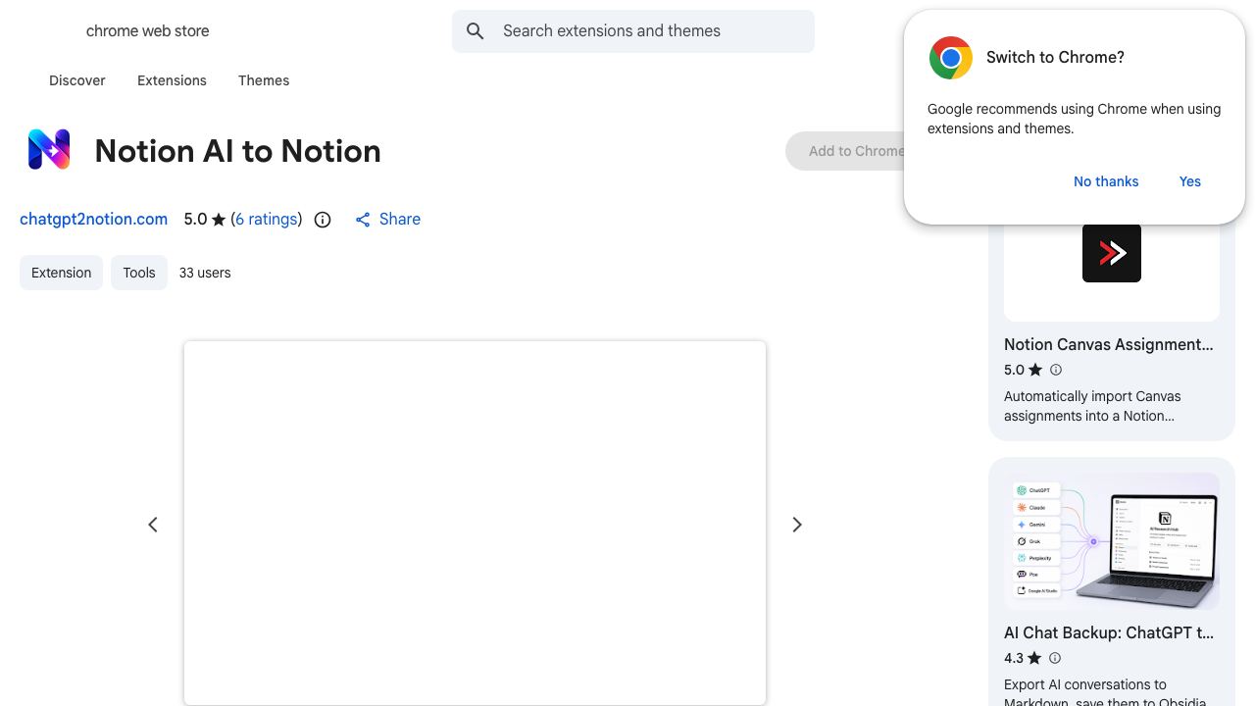The image size is (1255, 706).
Task: Click the Share link text
Action: (400, 220)
